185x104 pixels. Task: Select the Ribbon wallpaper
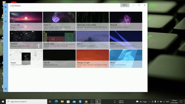(126, 40)
